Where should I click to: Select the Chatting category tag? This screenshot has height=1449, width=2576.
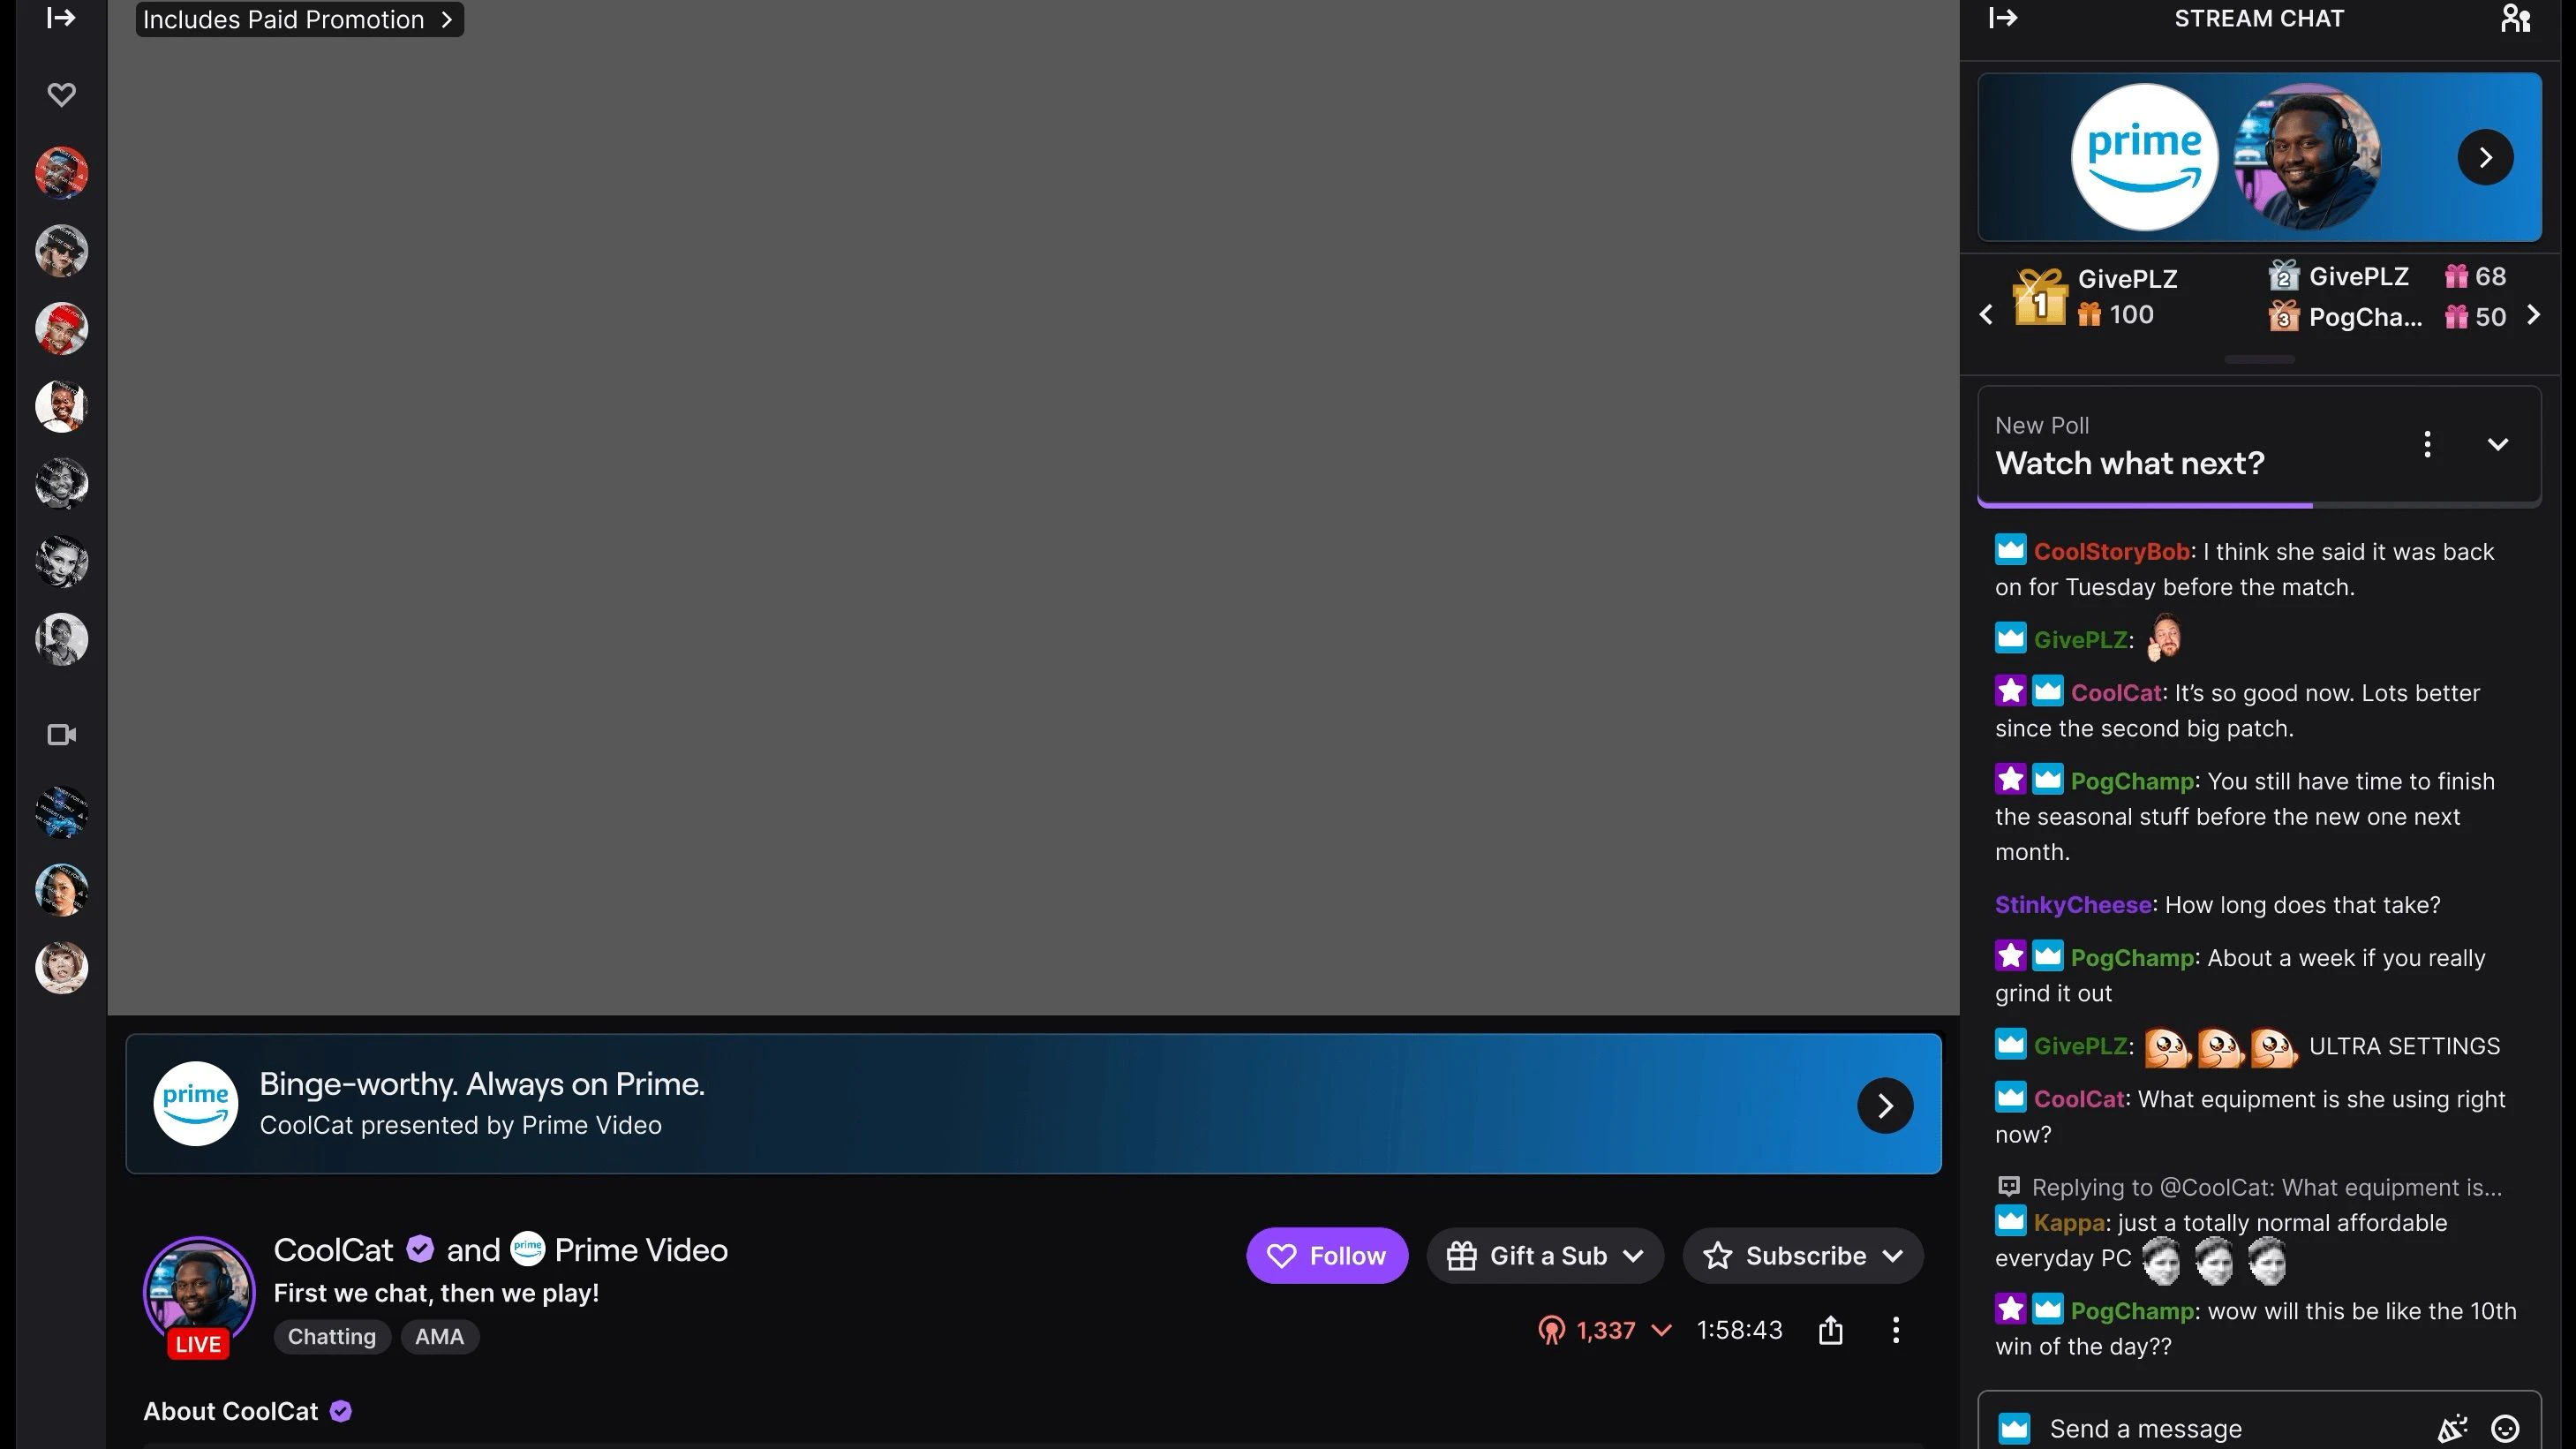332,1336
